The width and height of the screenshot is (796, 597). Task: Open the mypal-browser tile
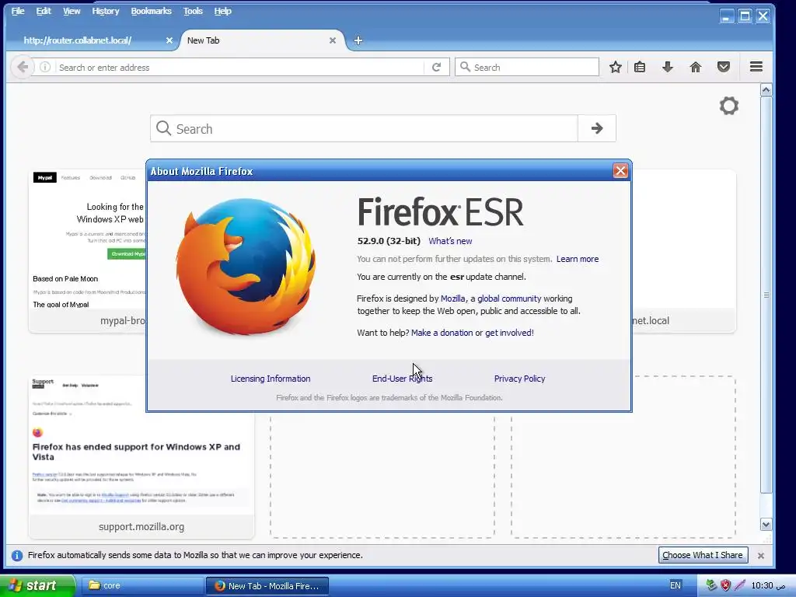point(87,251)
